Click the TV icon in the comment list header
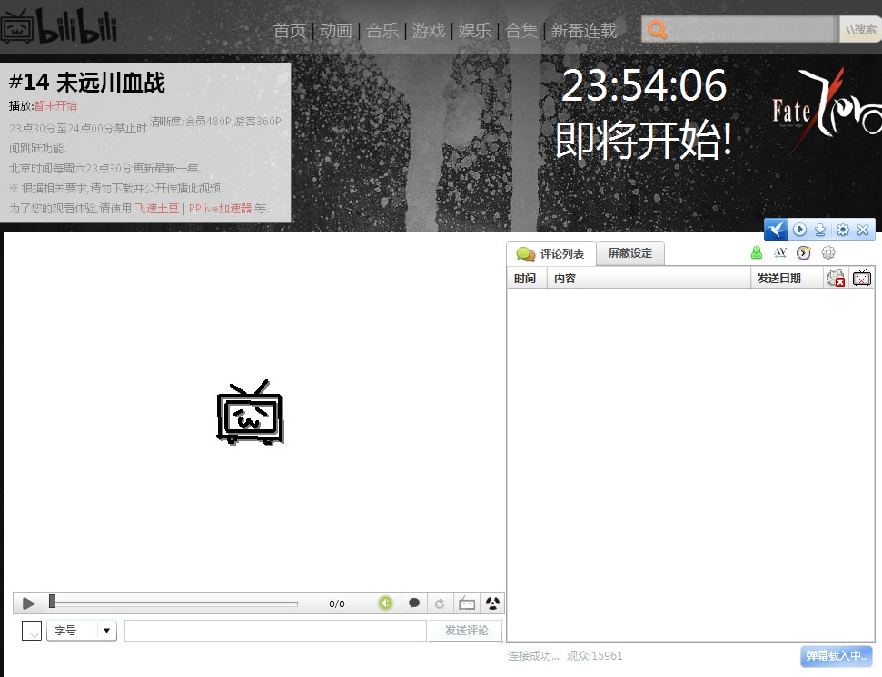882x677 pixels. (862, 278)
